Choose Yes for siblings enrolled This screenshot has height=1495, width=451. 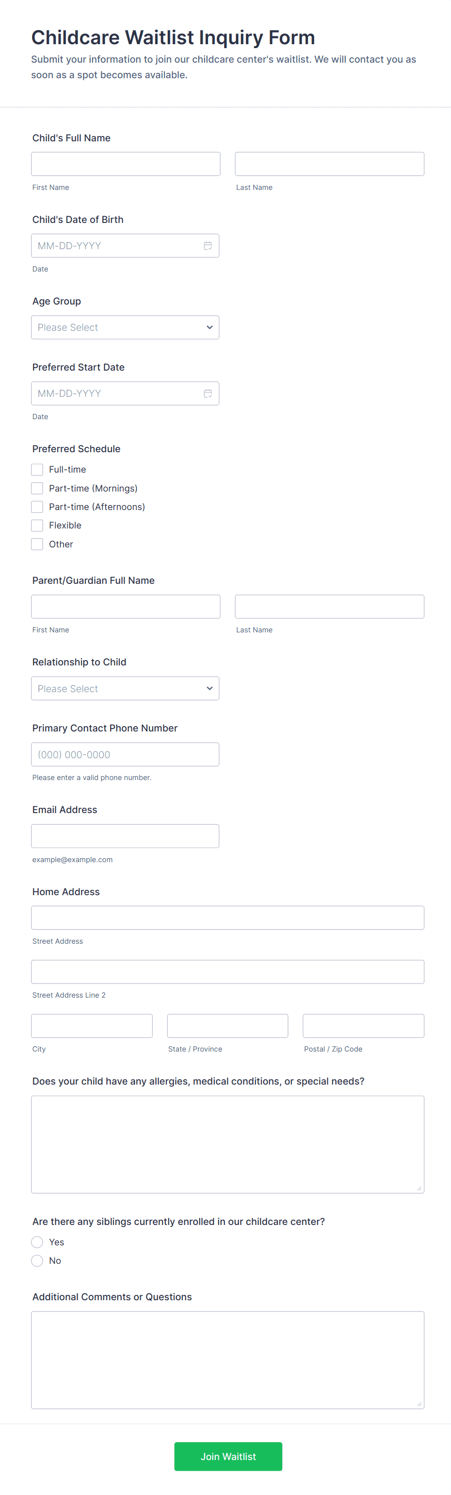(x=37, y=1242)
